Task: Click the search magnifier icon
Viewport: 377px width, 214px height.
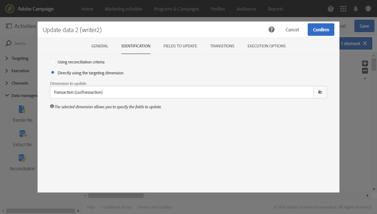Action: pos(8,43)
